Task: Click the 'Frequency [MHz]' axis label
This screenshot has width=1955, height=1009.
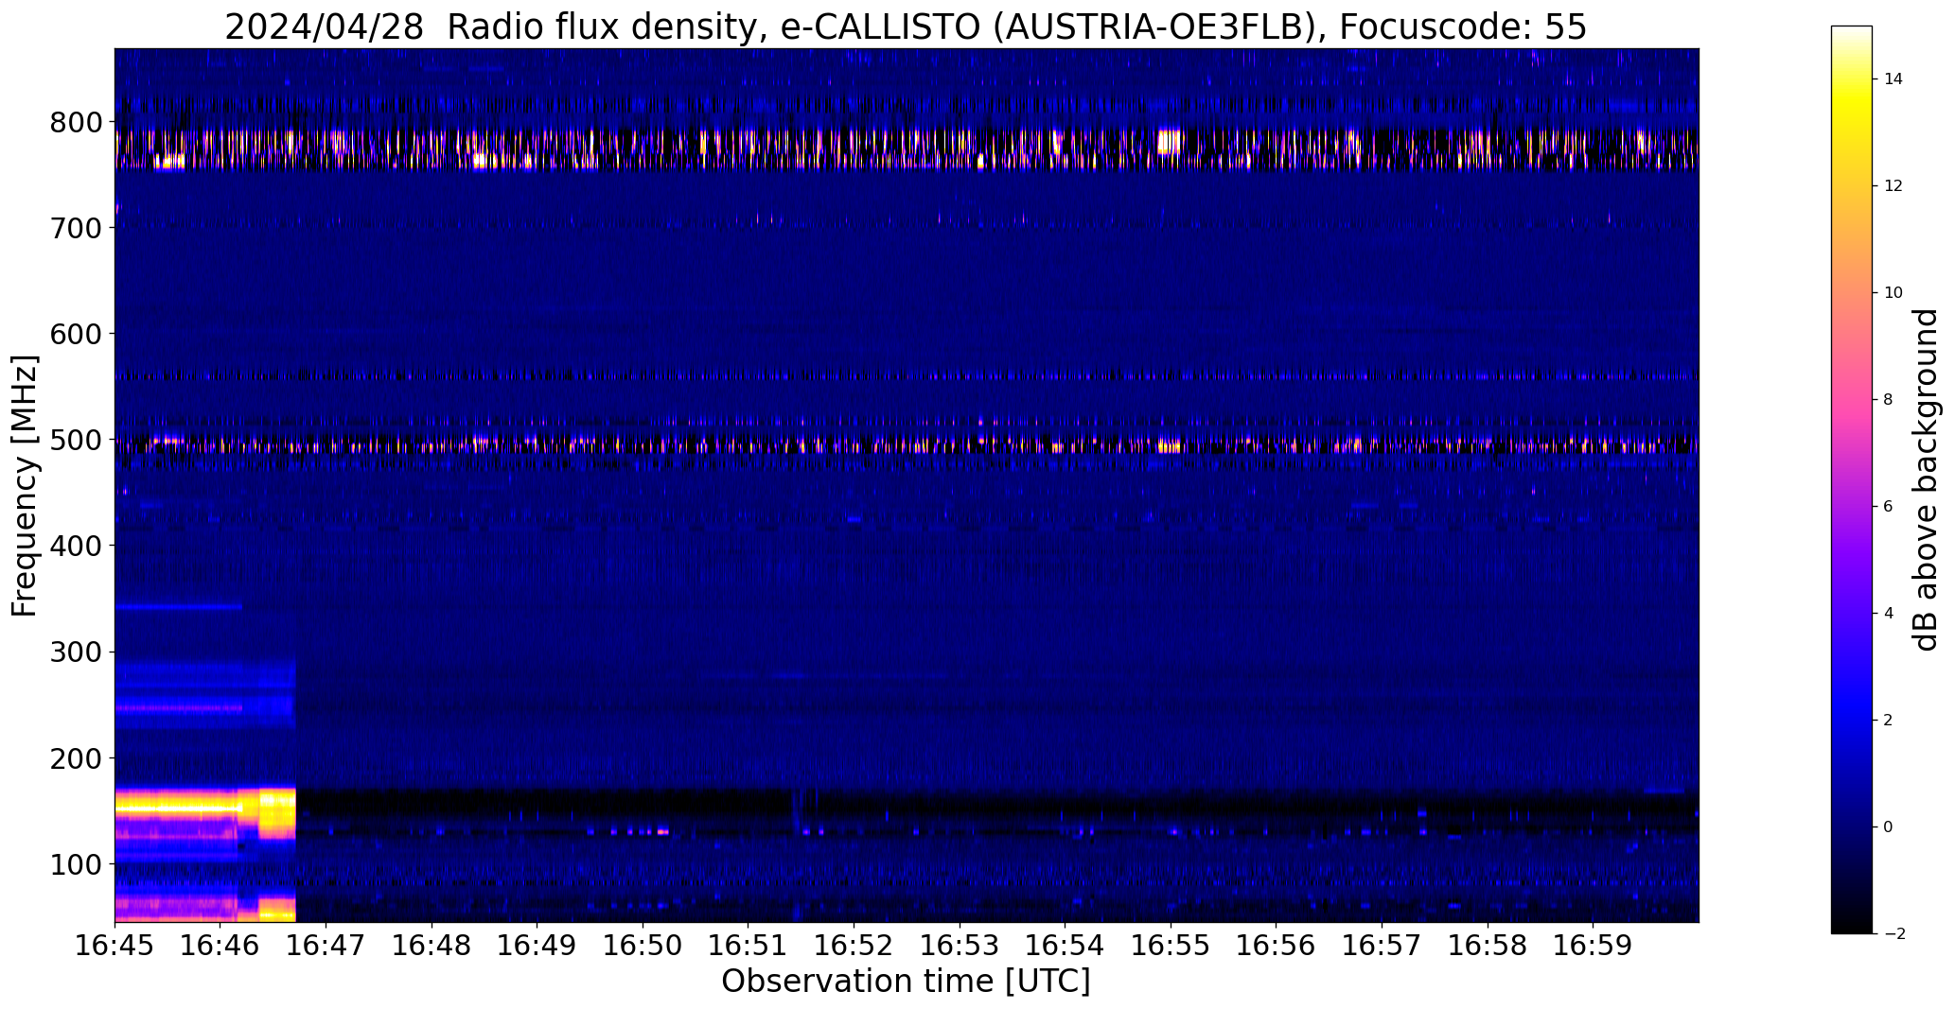Action: click(x=25, y=485)
